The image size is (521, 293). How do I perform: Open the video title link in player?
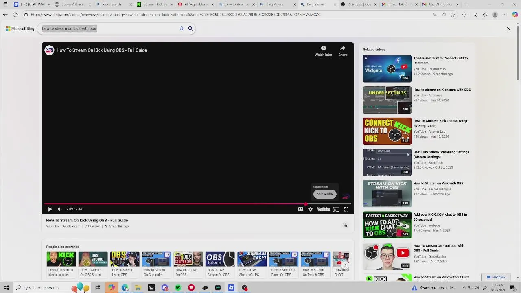click(x=102, y=50)
